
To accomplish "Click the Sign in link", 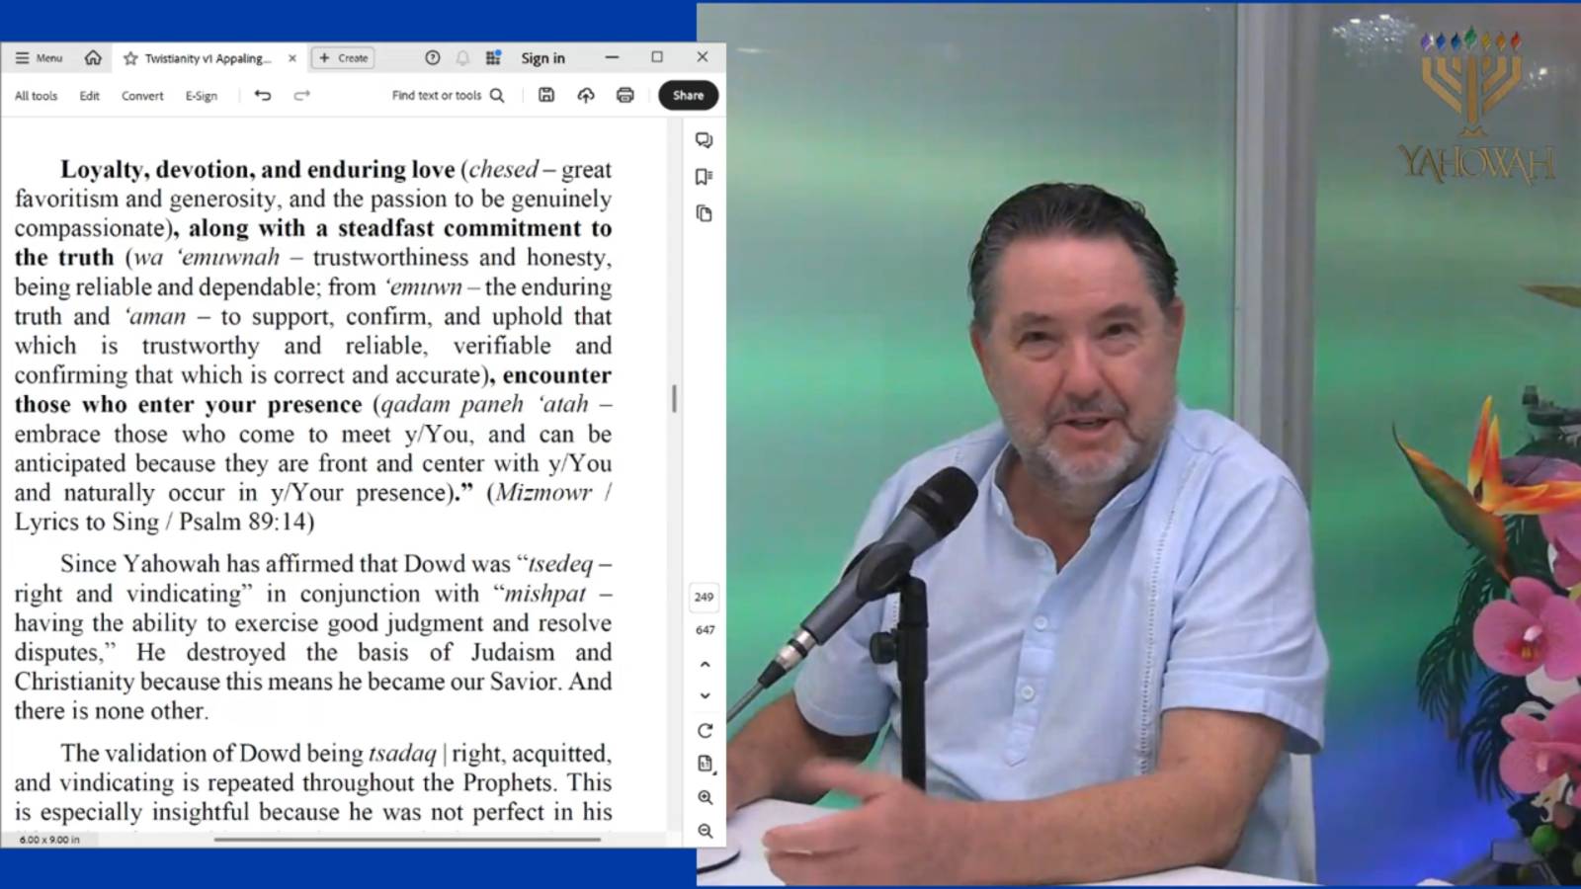I will point(542,58).
